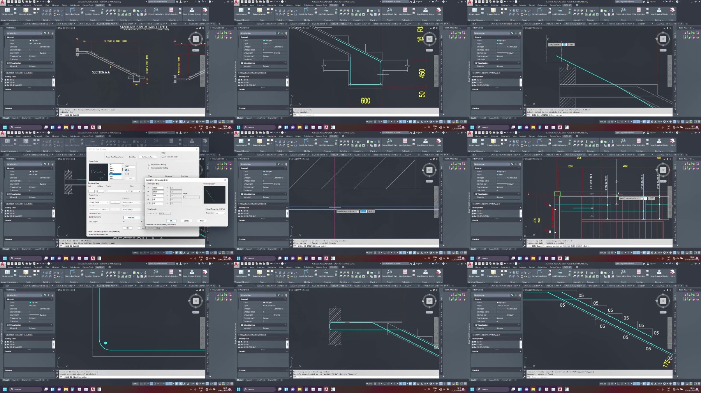Click dimension A input in Dimension Entry dialog
The width and height of the screenshot is (701, 393).
[157, 188]
